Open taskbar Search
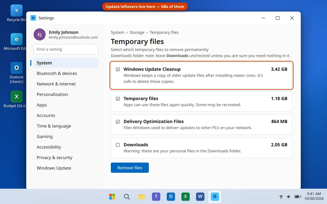 (x=127, y=196)
